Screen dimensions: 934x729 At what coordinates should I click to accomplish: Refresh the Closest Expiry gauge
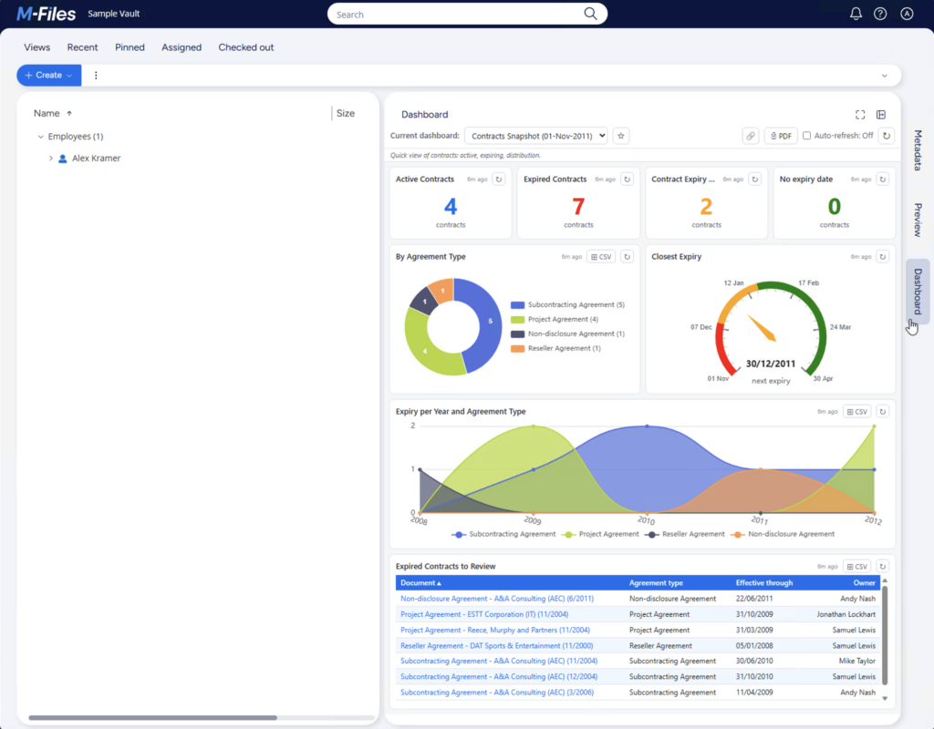(883, 256)
